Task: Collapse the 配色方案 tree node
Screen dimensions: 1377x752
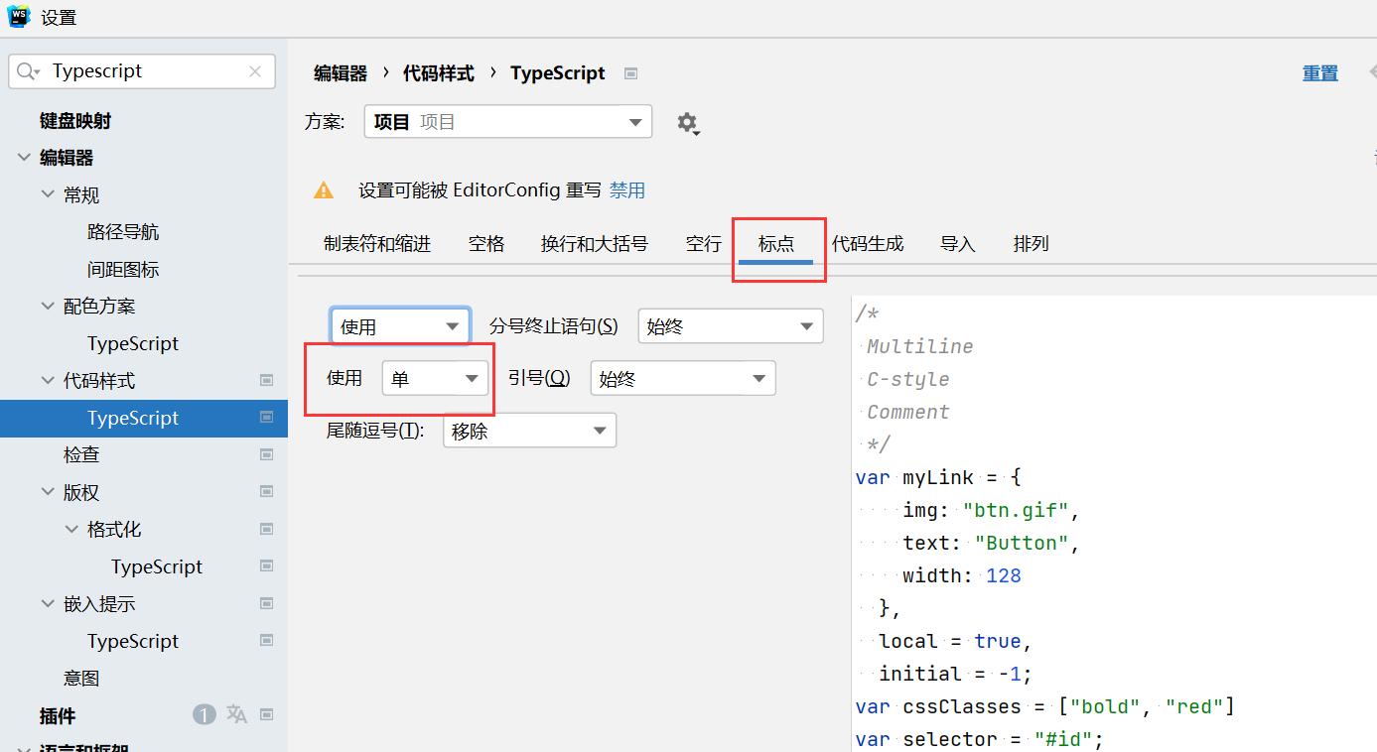Action: (x=48, y=306)
